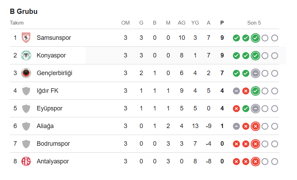Click Eyüpspor's first loss result icon
The height and width of the screenshot is (180, 297).
tap(236, 108)
